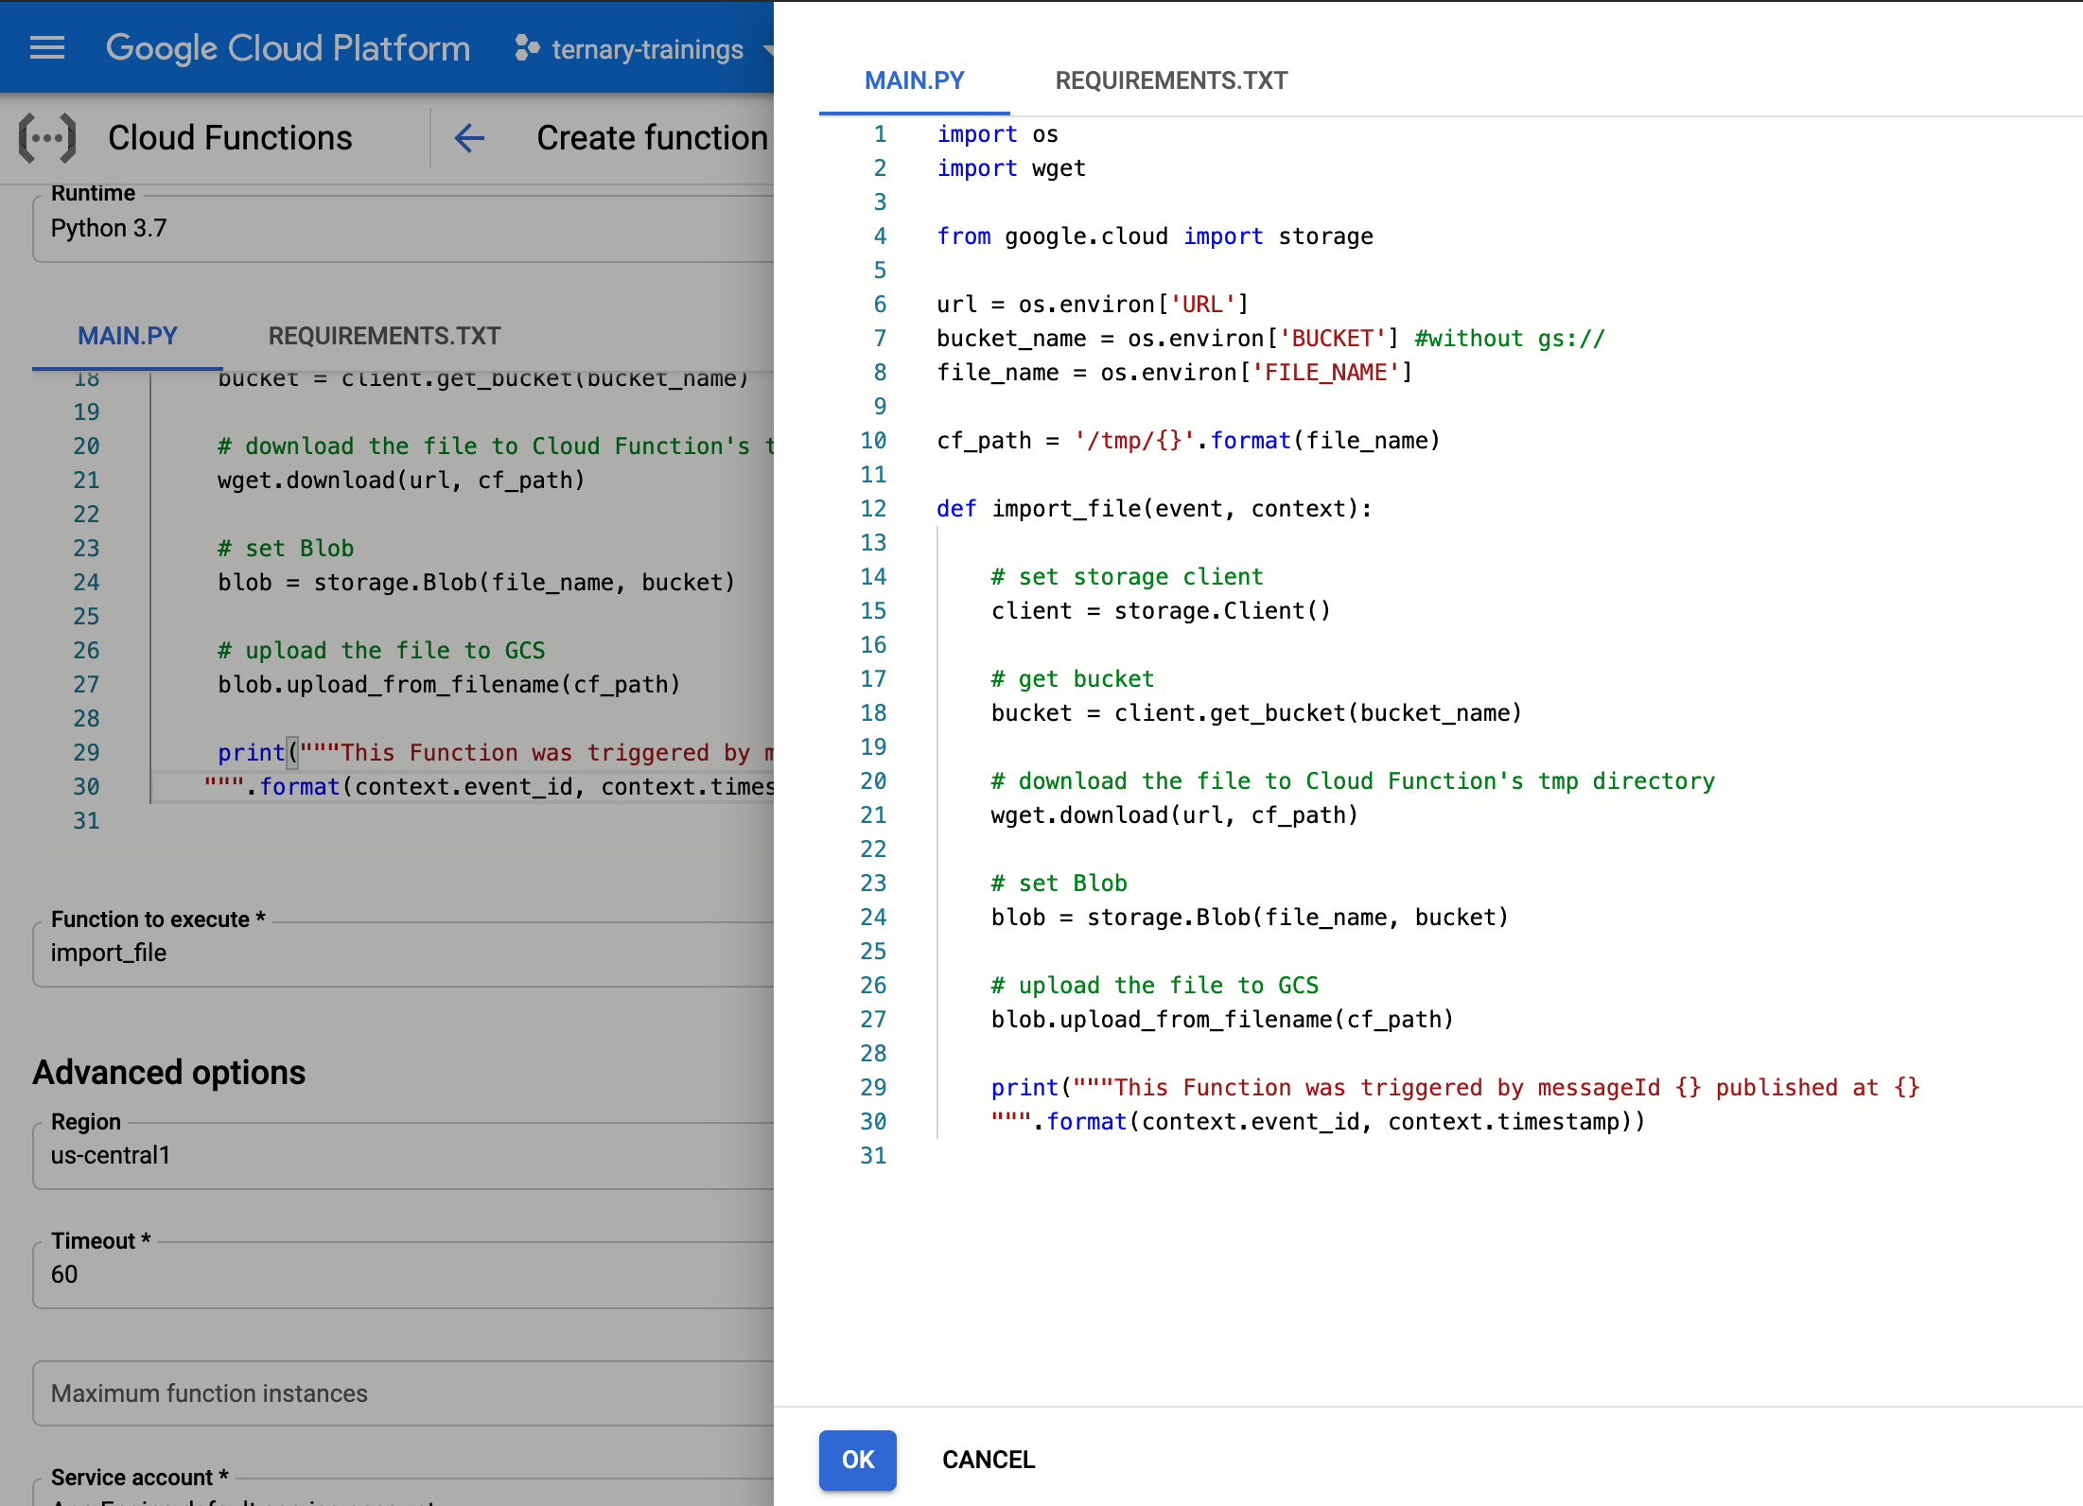The image size is (2083, 1506).
Task: Click the Cloud Functions heading text
Action: click(x=230, y=138)
